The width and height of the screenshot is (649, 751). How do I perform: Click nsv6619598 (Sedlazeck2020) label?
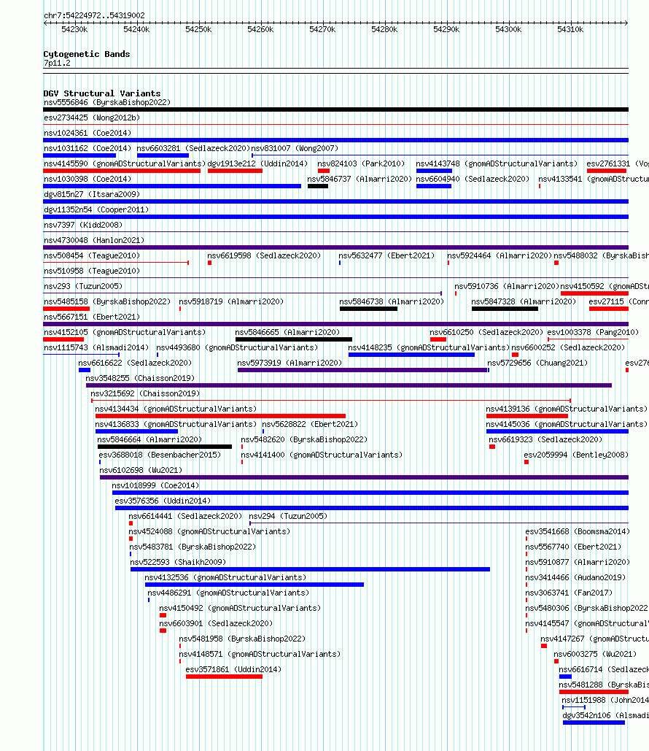coord(264,255)
